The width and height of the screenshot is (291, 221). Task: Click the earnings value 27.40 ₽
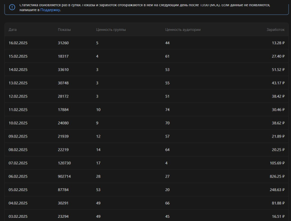coord(278,56)
